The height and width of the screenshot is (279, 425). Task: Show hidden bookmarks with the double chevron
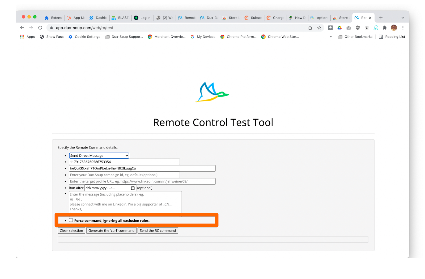331,37
